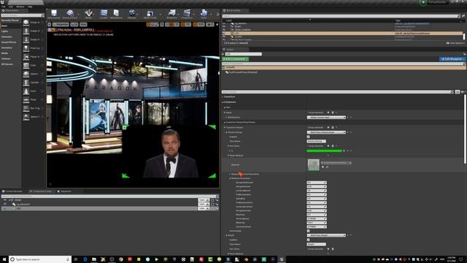Open the Material asset dropdown
This screenshot has height=263, width=467.
coord(336,163)
